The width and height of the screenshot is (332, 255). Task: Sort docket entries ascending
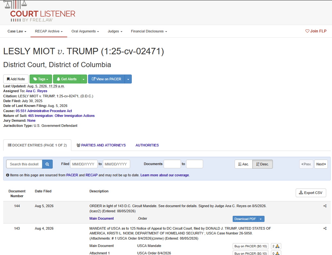244,164
